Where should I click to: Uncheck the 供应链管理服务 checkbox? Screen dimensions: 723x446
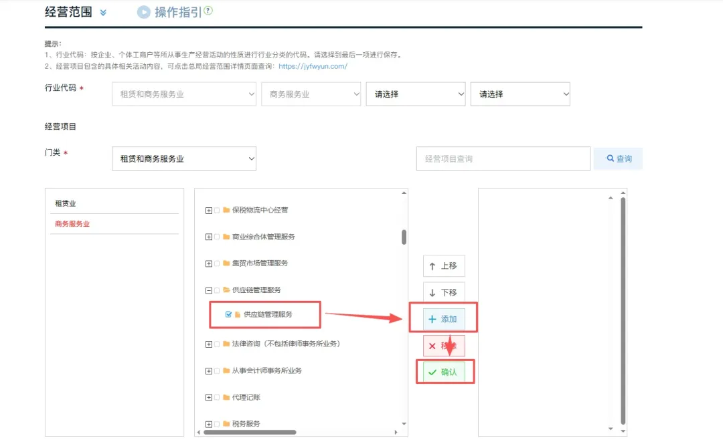[228, 314]
